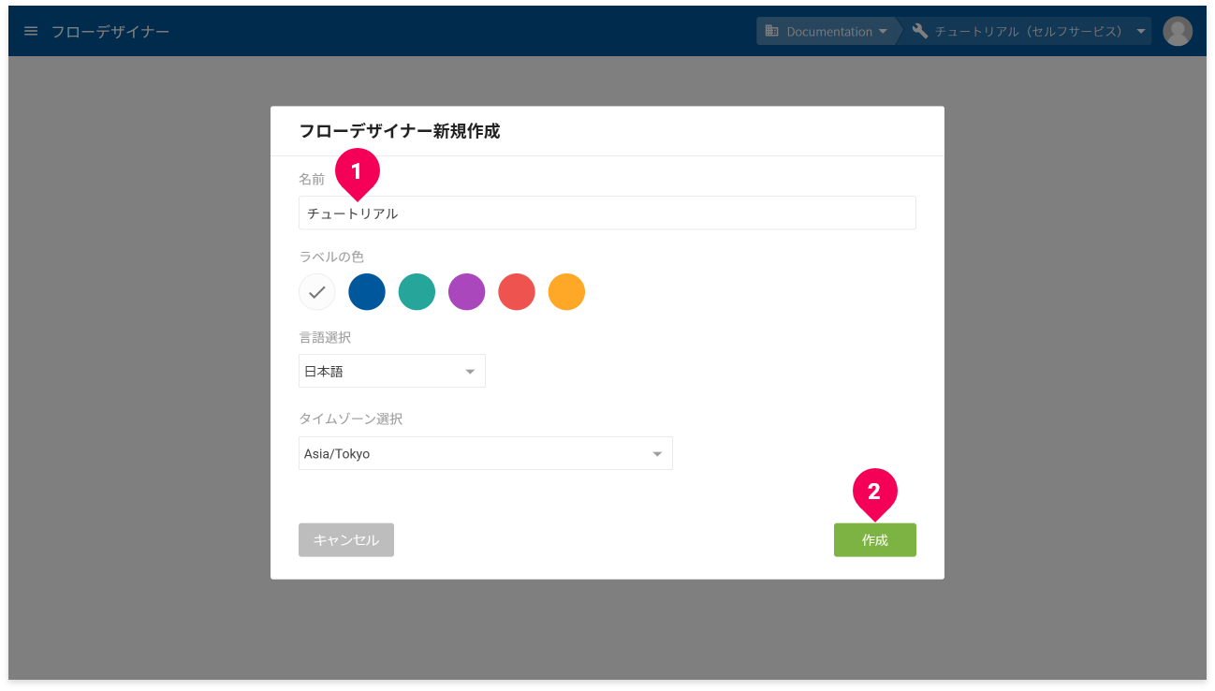This screenshot has width=1215, height=691.
Task: Click the green 作成 button
Action: [x=874, y=540]
